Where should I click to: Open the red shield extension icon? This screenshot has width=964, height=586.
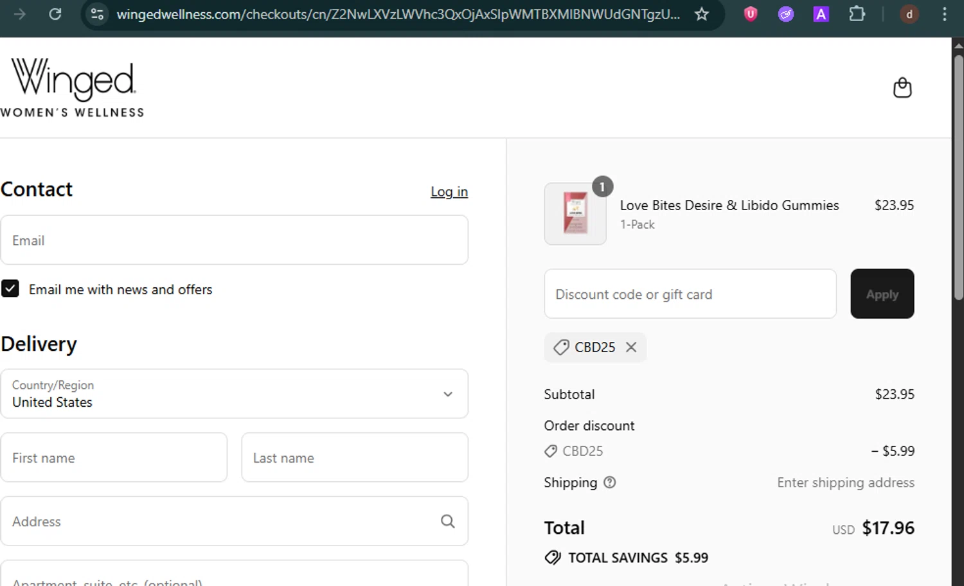pyautogui.click(x=750, y=13)
